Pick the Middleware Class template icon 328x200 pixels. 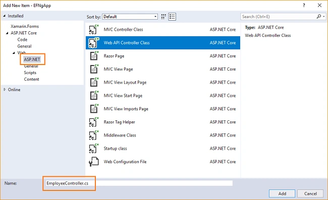click(93, 136)
